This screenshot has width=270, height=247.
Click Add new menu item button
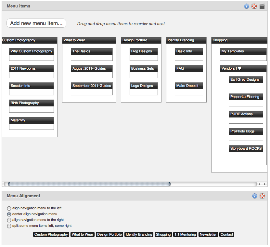[36, 23]
